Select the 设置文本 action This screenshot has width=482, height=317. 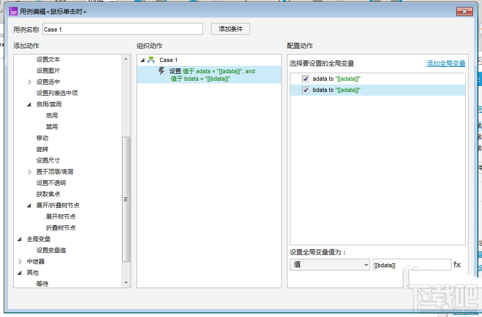pos(48,59)
